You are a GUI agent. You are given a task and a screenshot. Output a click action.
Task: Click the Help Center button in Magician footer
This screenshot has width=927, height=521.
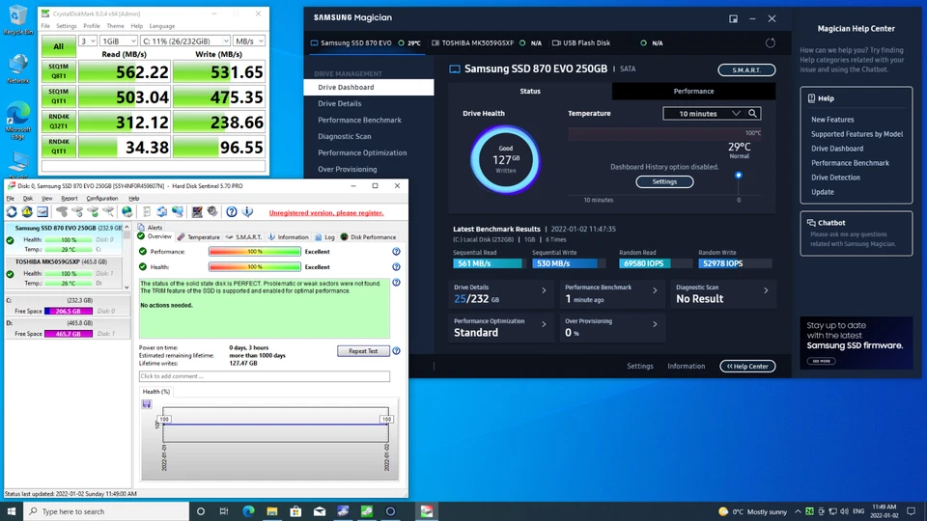[747, 367]
